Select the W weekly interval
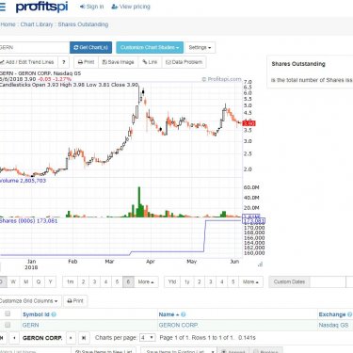This screenshot has height=353, width=353. [13, 281]
